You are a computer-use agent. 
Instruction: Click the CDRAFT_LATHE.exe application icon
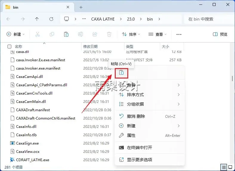pos(12,160)
